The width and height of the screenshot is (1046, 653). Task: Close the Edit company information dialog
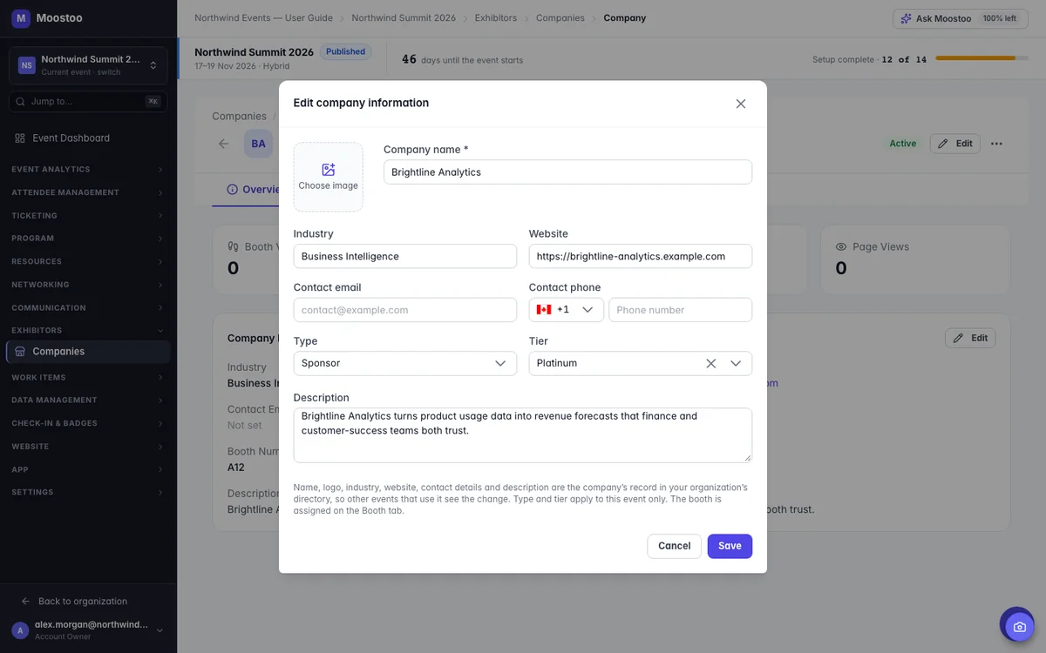pyautogui.click(x=741, y=104)
